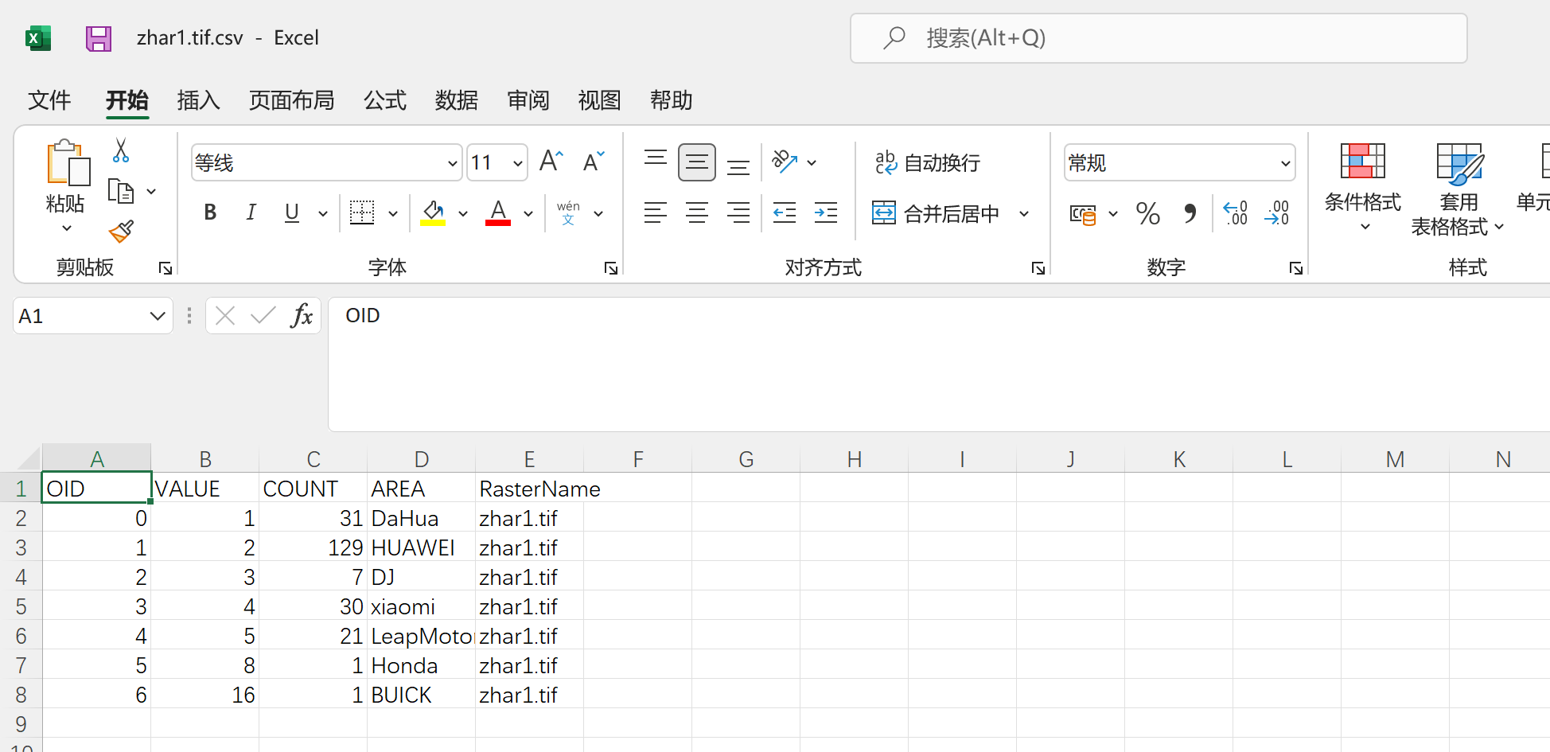Click the search box 搜索(Alt+Q)

[x=1159, y=38]
